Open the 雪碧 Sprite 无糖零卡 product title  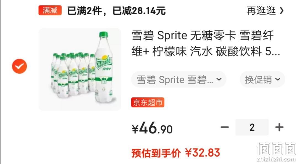(206, 43)
